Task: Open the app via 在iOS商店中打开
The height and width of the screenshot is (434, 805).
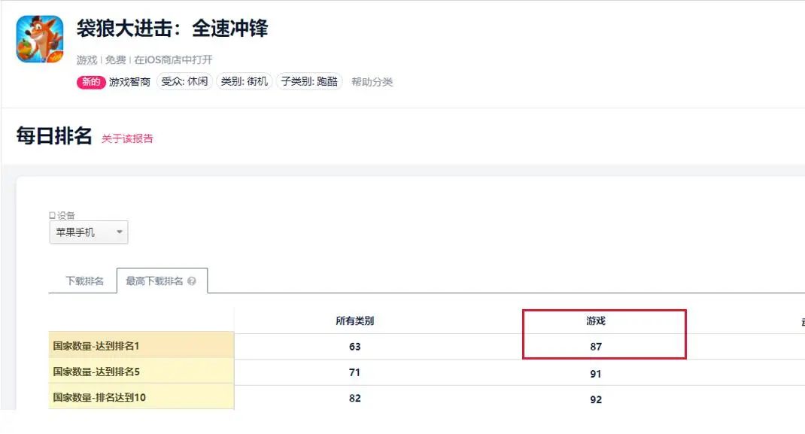Action: [175, 59]
